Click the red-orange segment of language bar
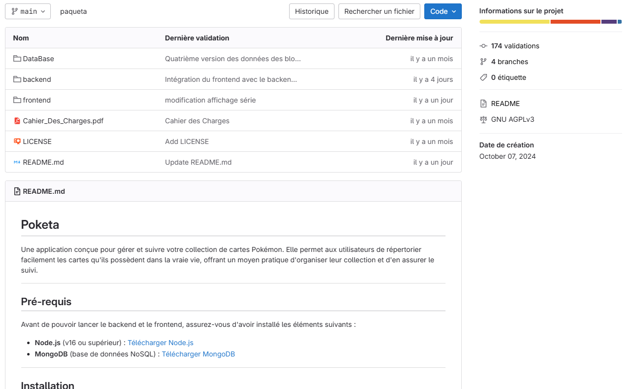The width and height of the screenshot is (632, 389). point(575,22)
